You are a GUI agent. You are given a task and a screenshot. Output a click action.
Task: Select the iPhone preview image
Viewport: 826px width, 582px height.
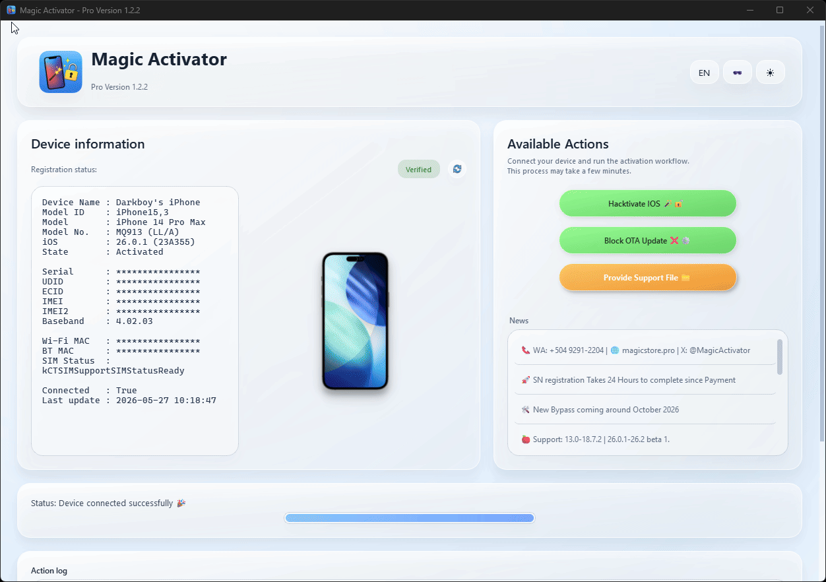355,321
